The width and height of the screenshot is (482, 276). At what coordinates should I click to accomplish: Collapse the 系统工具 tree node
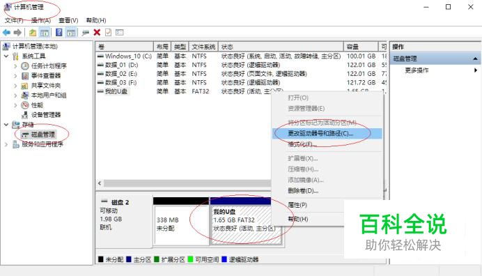pos(6,56)
